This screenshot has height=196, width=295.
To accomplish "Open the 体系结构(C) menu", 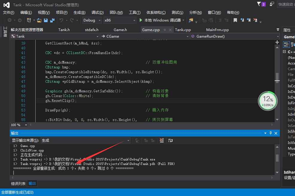I will tap(156, 13).
